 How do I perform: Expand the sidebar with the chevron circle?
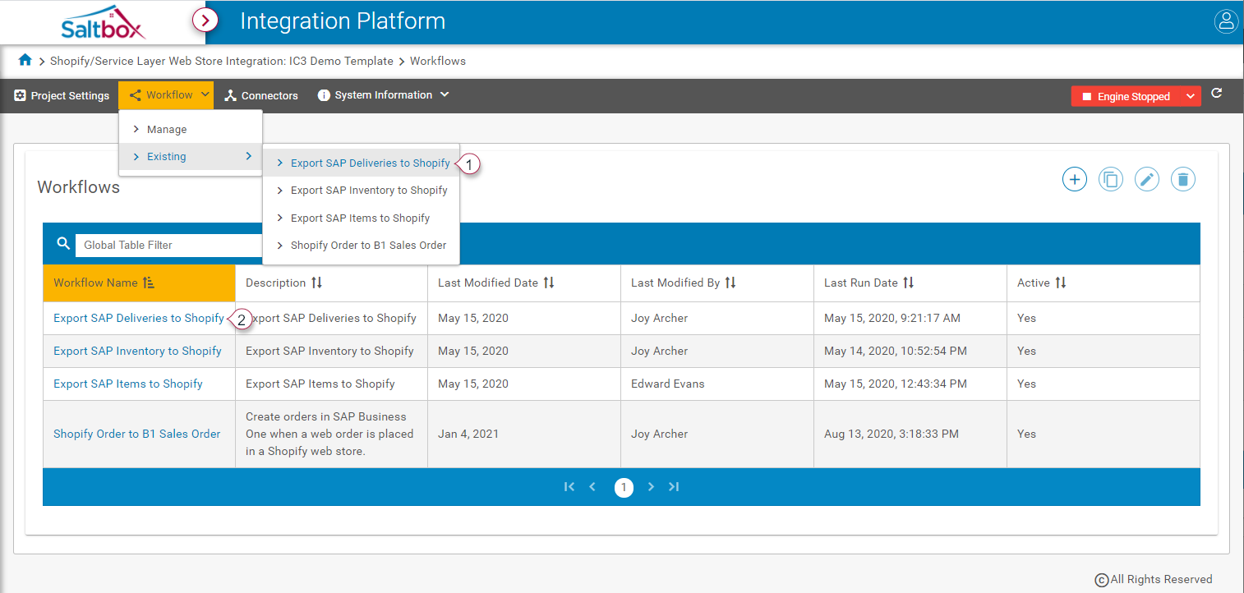[x=205, y=21]
